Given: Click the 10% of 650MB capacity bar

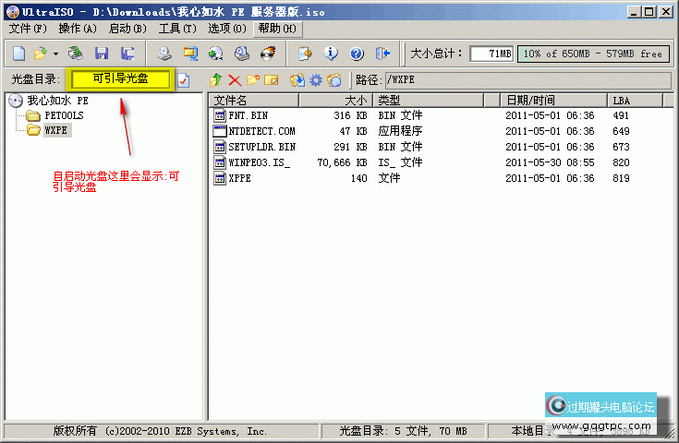Looking at the screenshot, I should click(592, 54).
